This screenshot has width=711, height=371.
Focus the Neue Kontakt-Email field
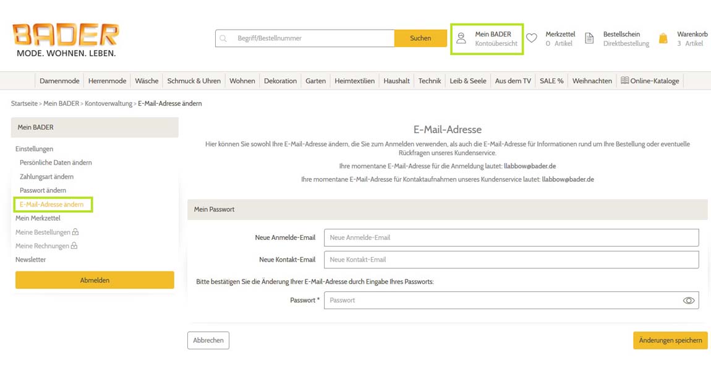click(x=511, y=260)
